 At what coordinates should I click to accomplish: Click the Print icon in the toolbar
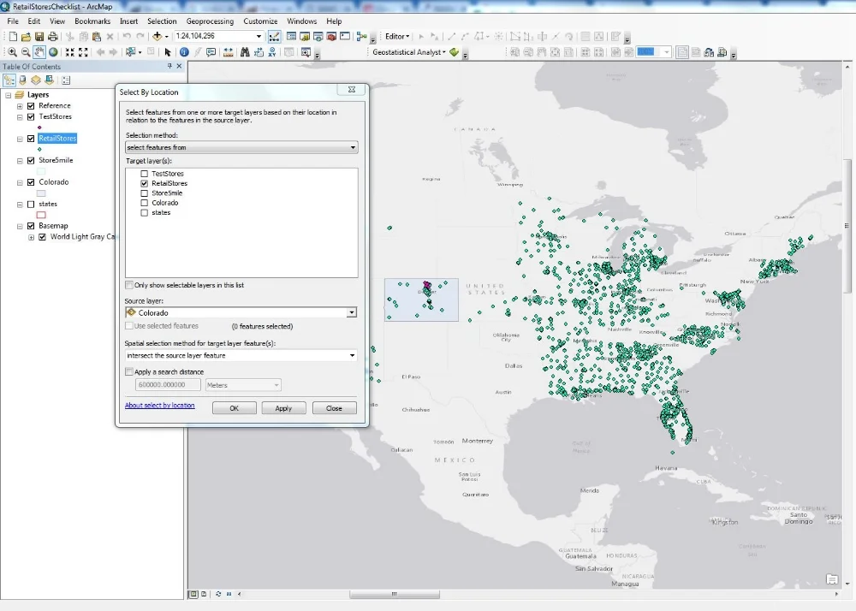[53, 37]
